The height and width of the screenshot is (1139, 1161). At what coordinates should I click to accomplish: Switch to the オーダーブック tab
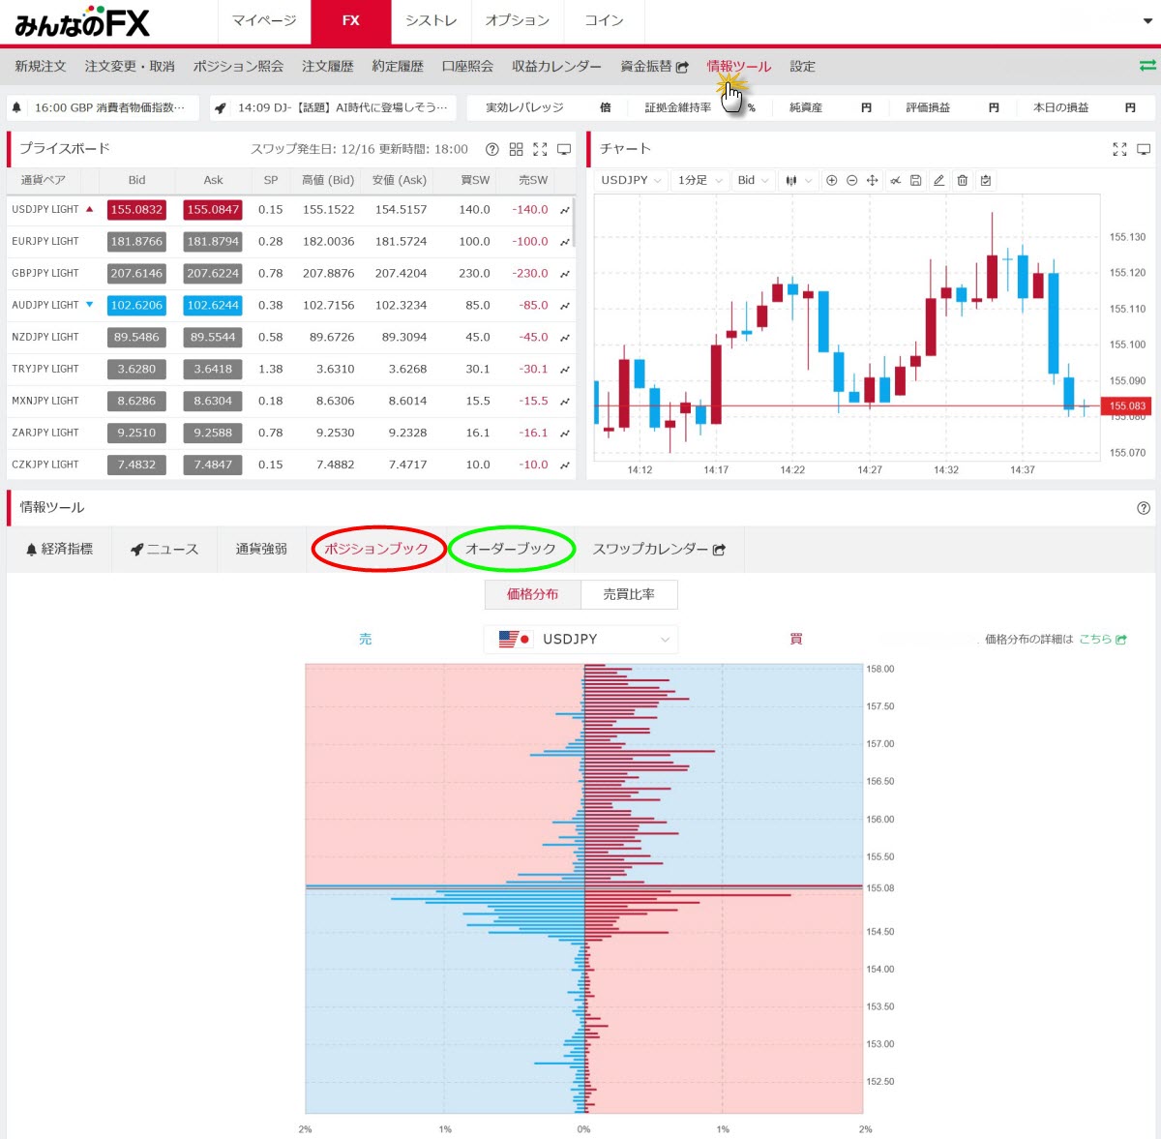pyautogui.click(x=511, y=549)
